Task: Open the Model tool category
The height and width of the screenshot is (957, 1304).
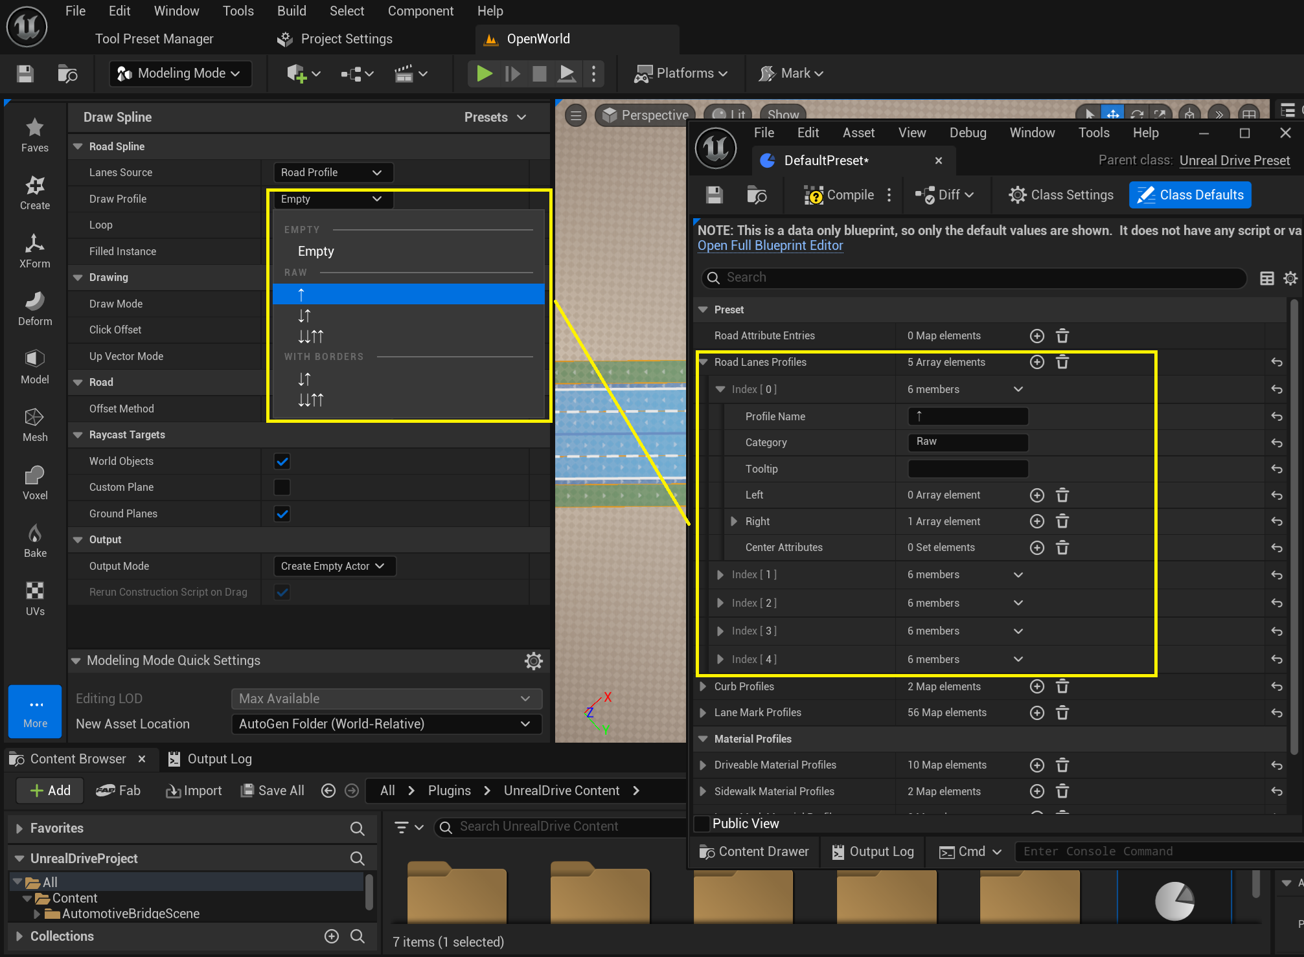Action: click(x=35, y=366)
